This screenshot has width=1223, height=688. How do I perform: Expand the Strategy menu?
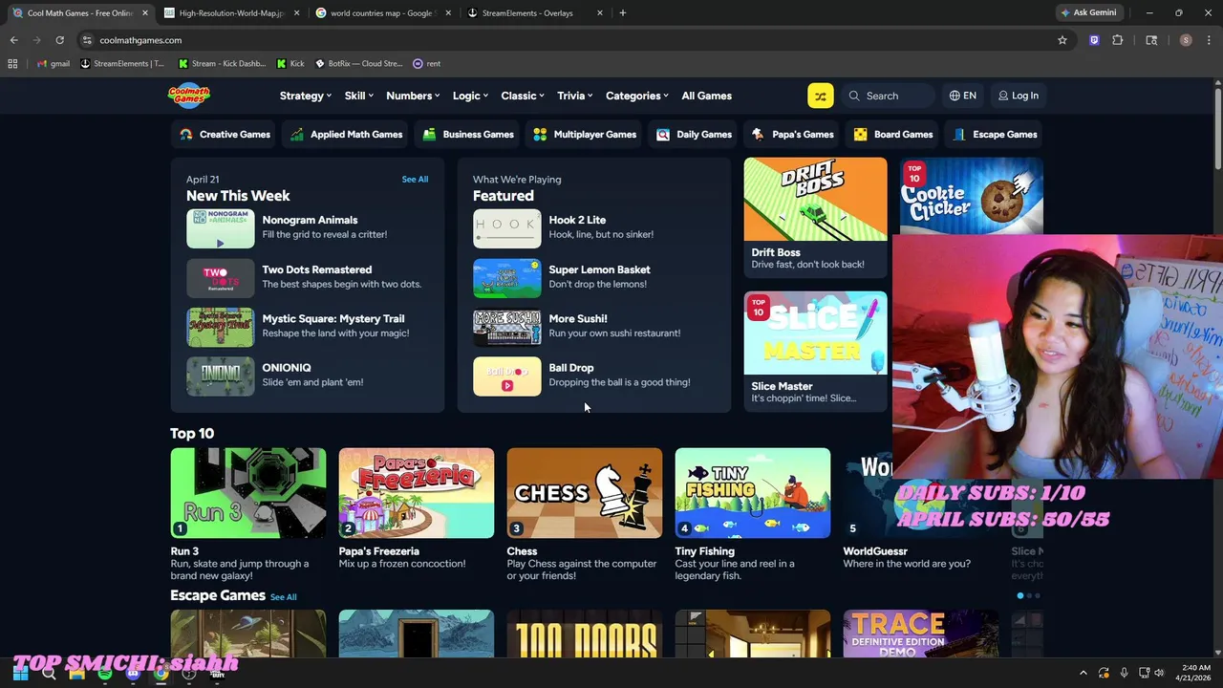click(x=305, y=96)
